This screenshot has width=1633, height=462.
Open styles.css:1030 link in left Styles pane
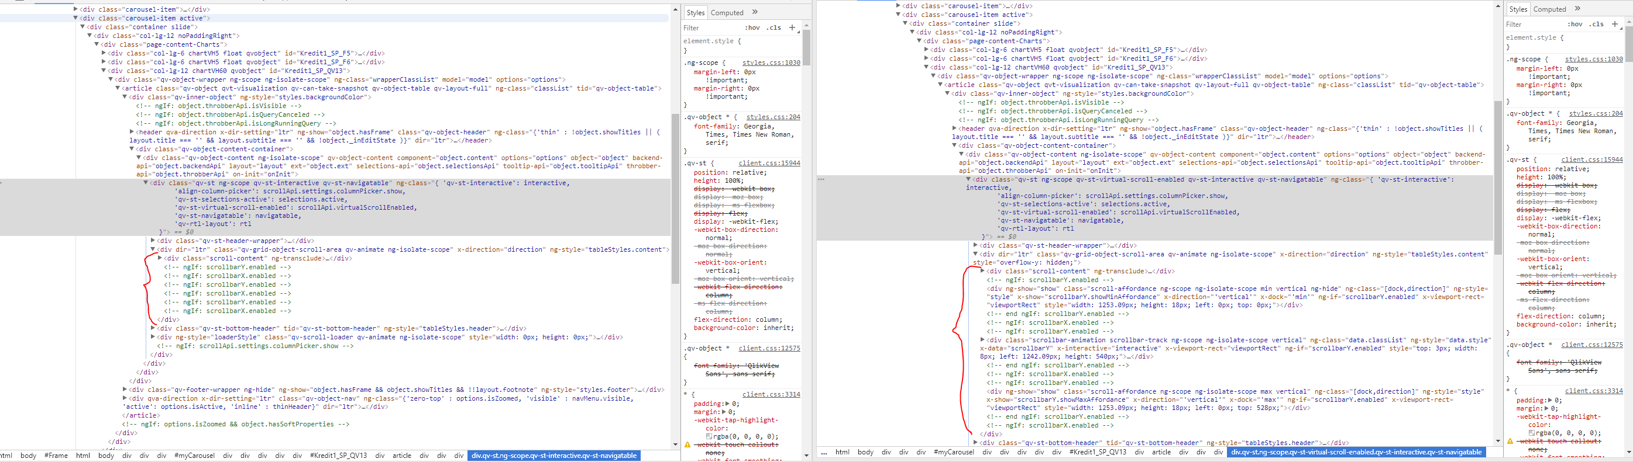point(771,62)
